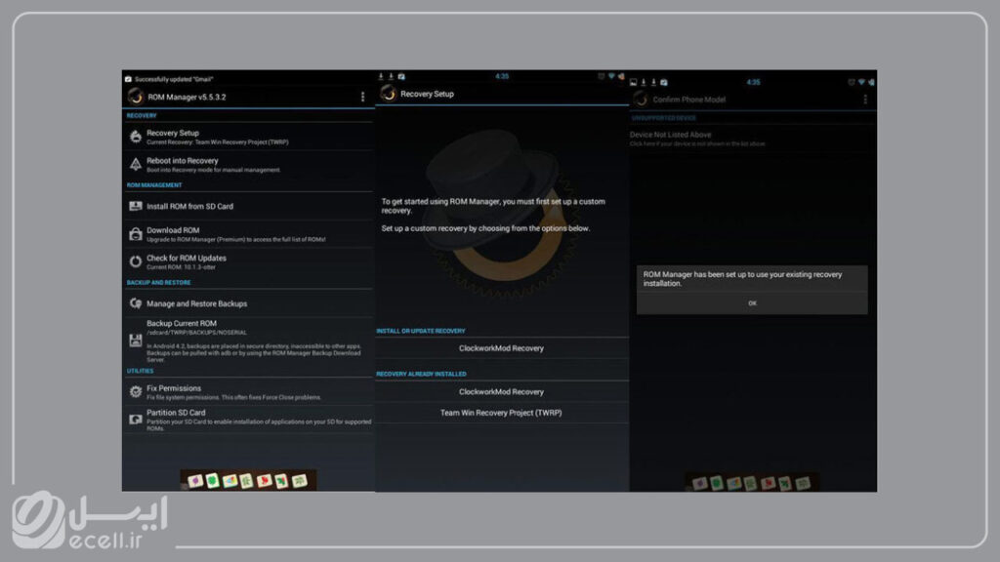Screen dimensions: 1000x562
Task: Tap the Manage and Restore Backups icon
Action: point(136,303)
